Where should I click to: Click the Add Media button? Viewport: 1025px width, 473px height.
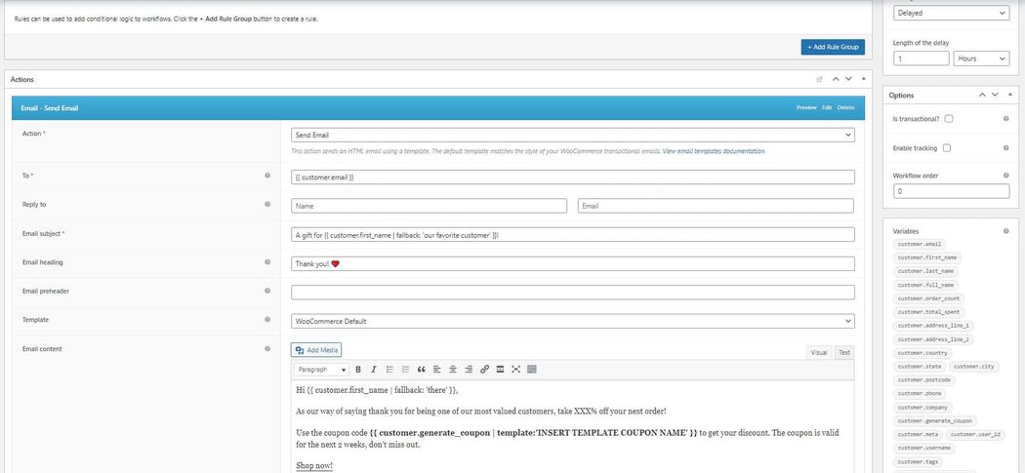pos(316,350)
